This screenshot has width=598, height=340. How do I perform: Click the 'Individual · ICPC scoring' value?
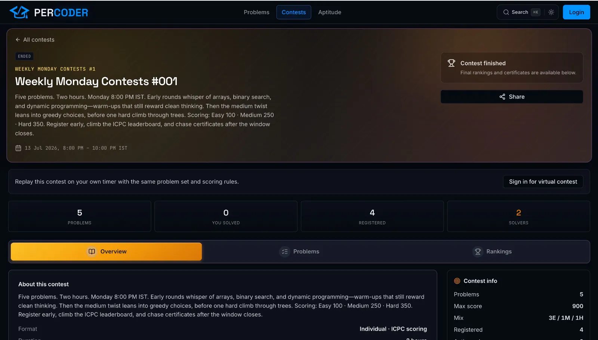coord(393,329)
